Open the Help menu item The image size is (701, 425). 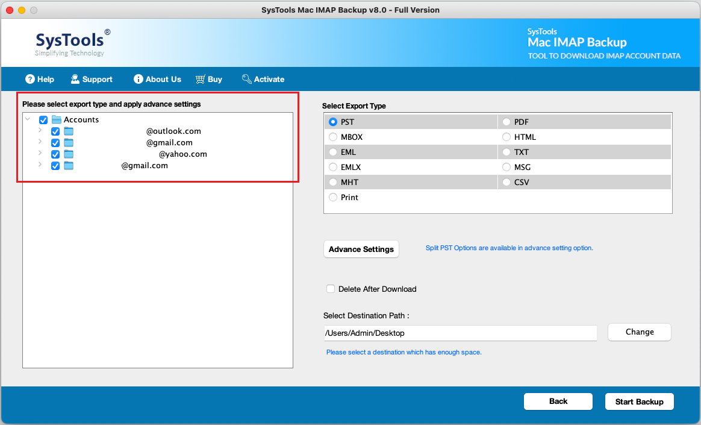pos(40,79)
